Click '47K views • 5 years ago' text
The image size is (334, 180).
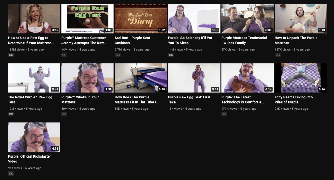click(238, 49)
